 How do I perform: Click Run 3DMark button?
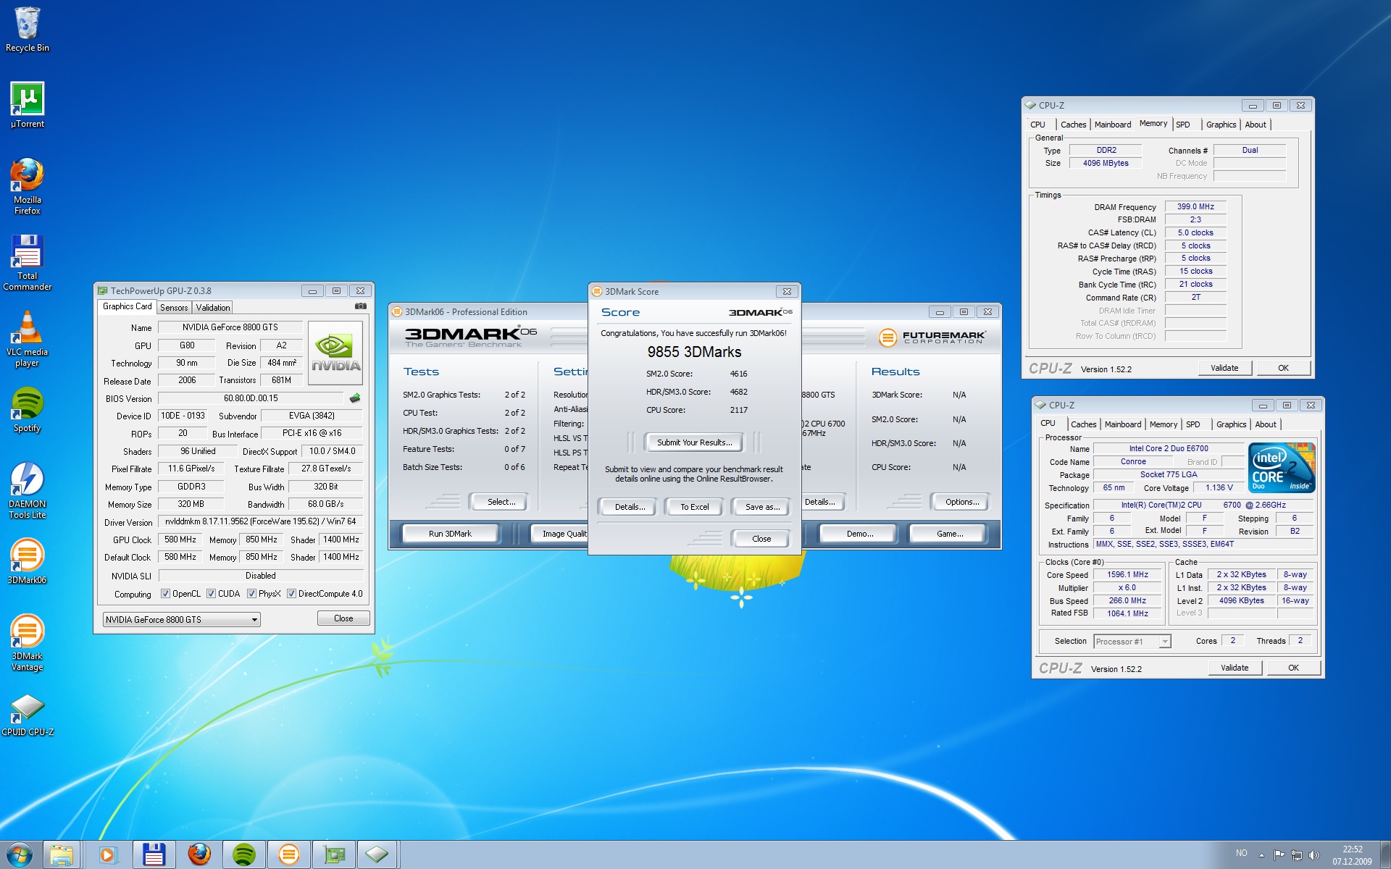(450, 534)
